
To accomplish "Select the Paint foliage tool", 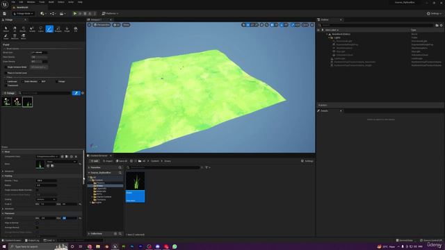I will 49,29.
